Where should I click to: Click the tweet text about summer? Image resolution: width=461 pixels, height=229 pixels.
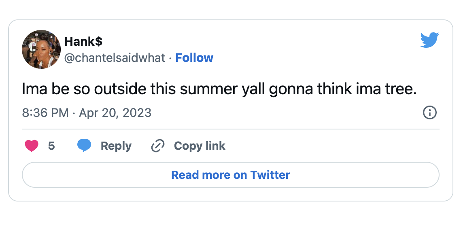point(219,90)
